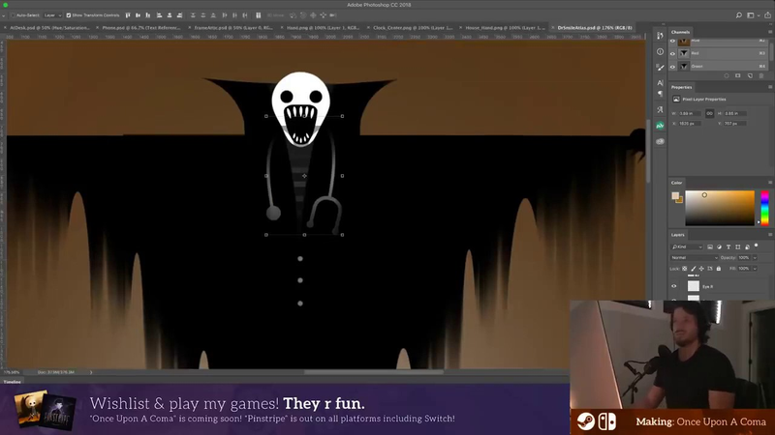Toggle lock position icon
This screenshot has height=435, width=775.
(701, 269)
